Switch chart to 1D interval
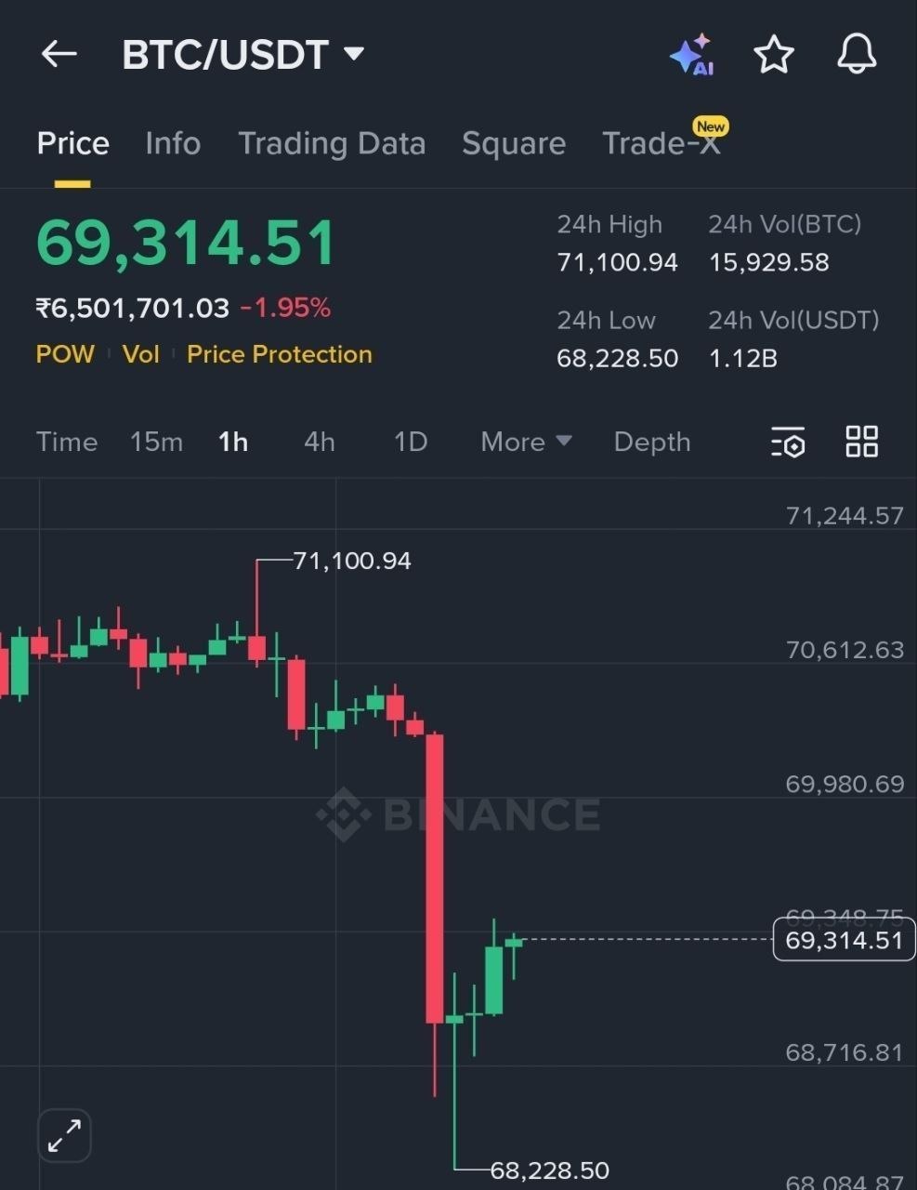This screenshot has width=917, height=1190. click(x=411, y=442)
